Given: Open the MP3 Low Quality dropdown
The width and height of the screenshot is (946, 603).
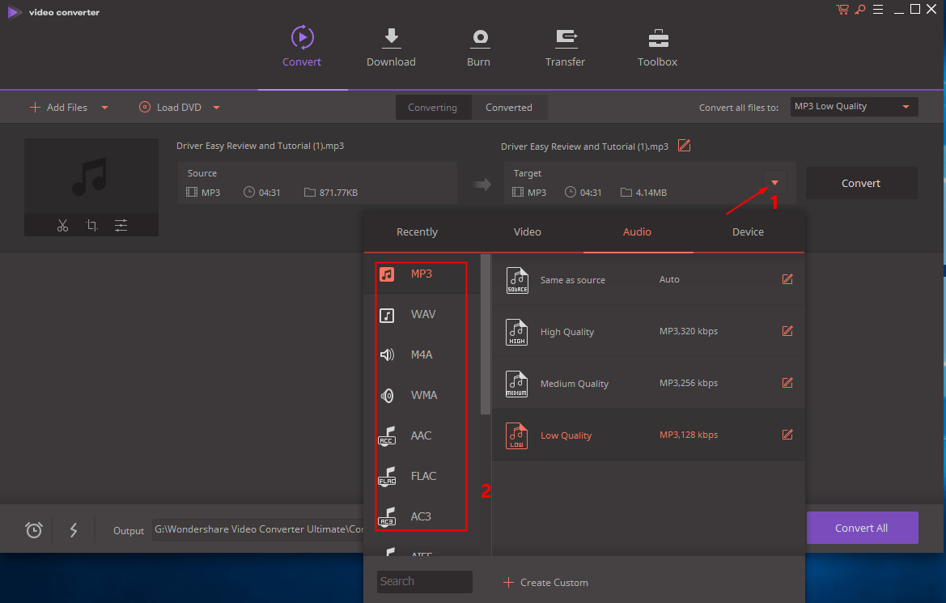Looking at the screenshot, I should coord(855,107).
